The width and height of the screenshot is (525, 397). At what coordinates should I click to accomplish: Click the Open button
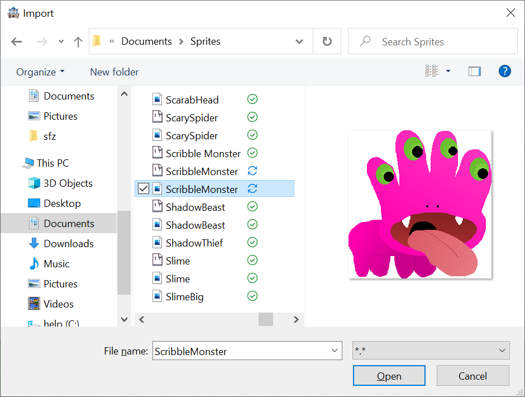[x=389, y=376]
